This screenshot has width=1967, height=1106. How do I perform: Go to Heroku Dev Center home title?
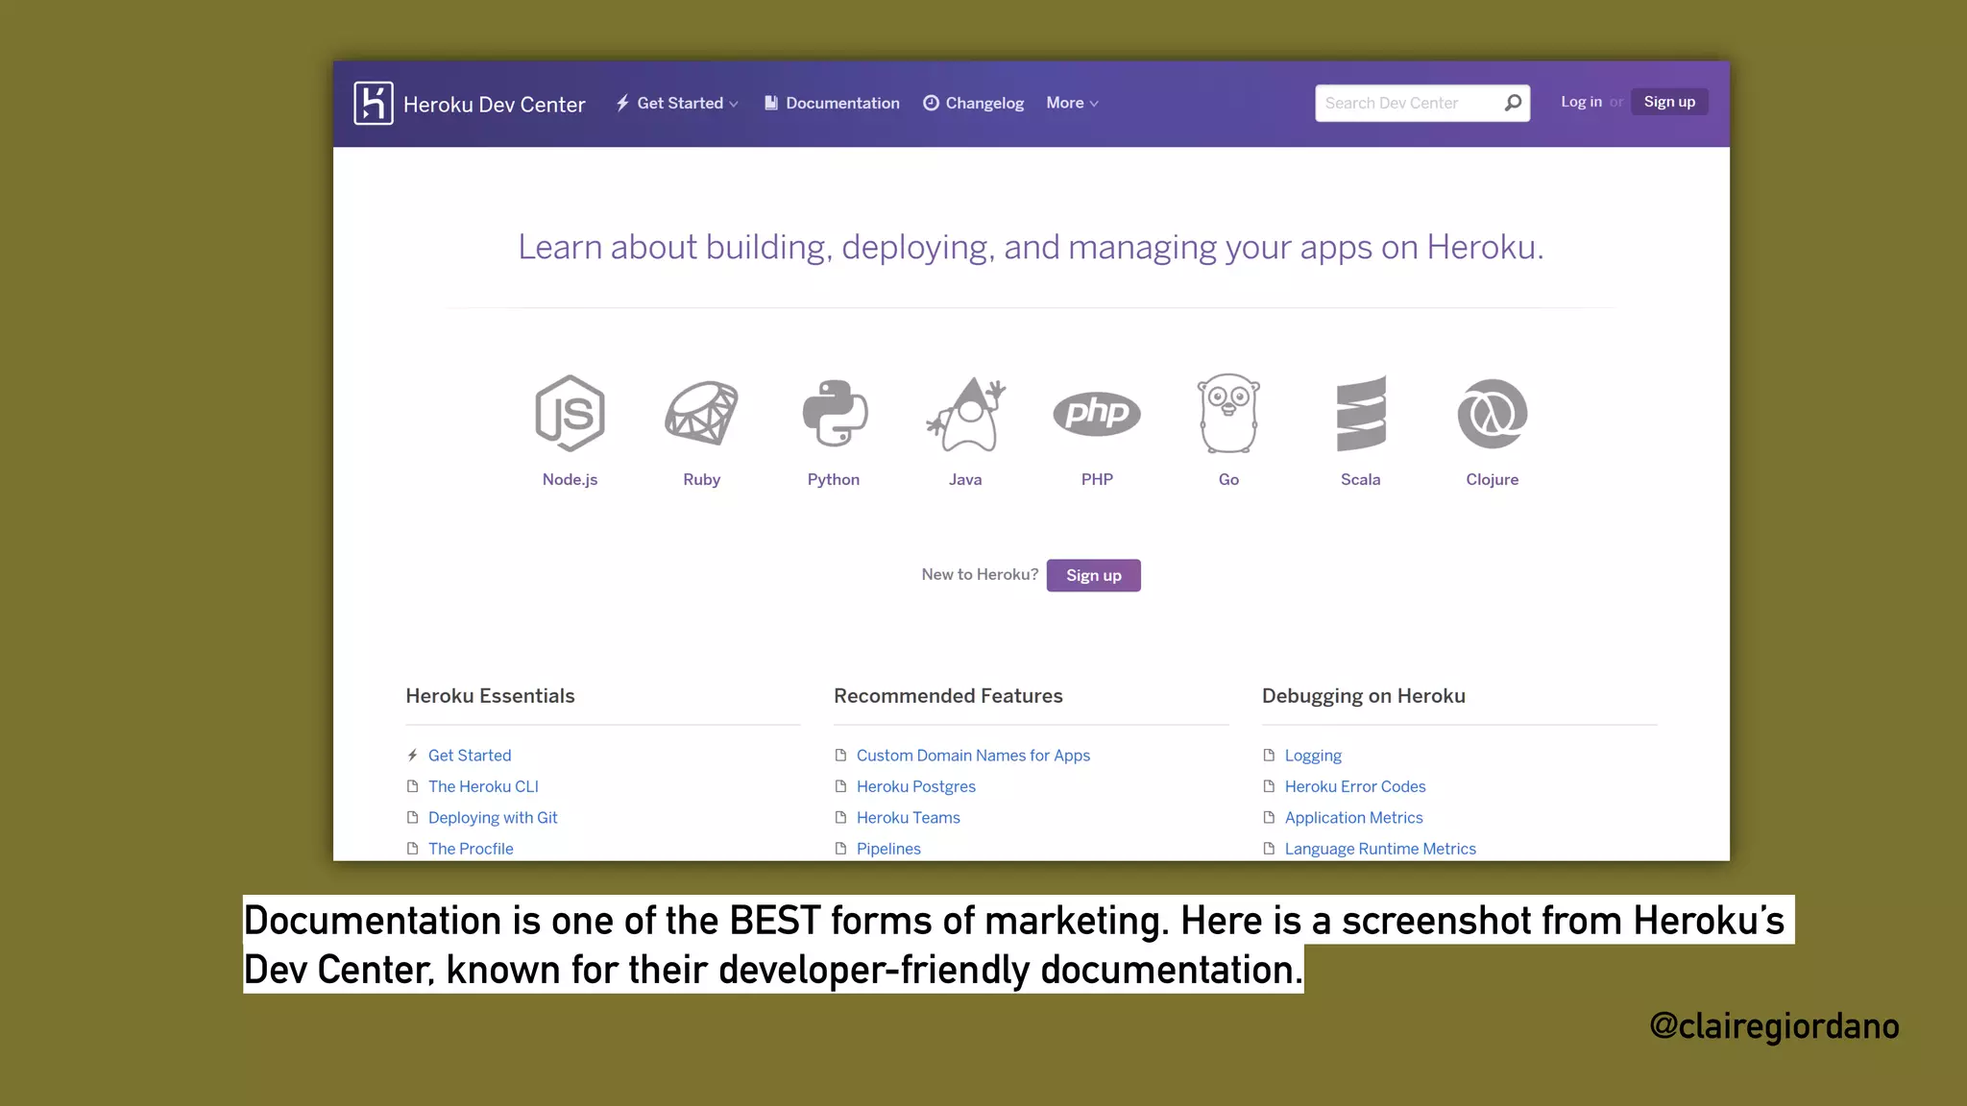(x=494, y=104)
